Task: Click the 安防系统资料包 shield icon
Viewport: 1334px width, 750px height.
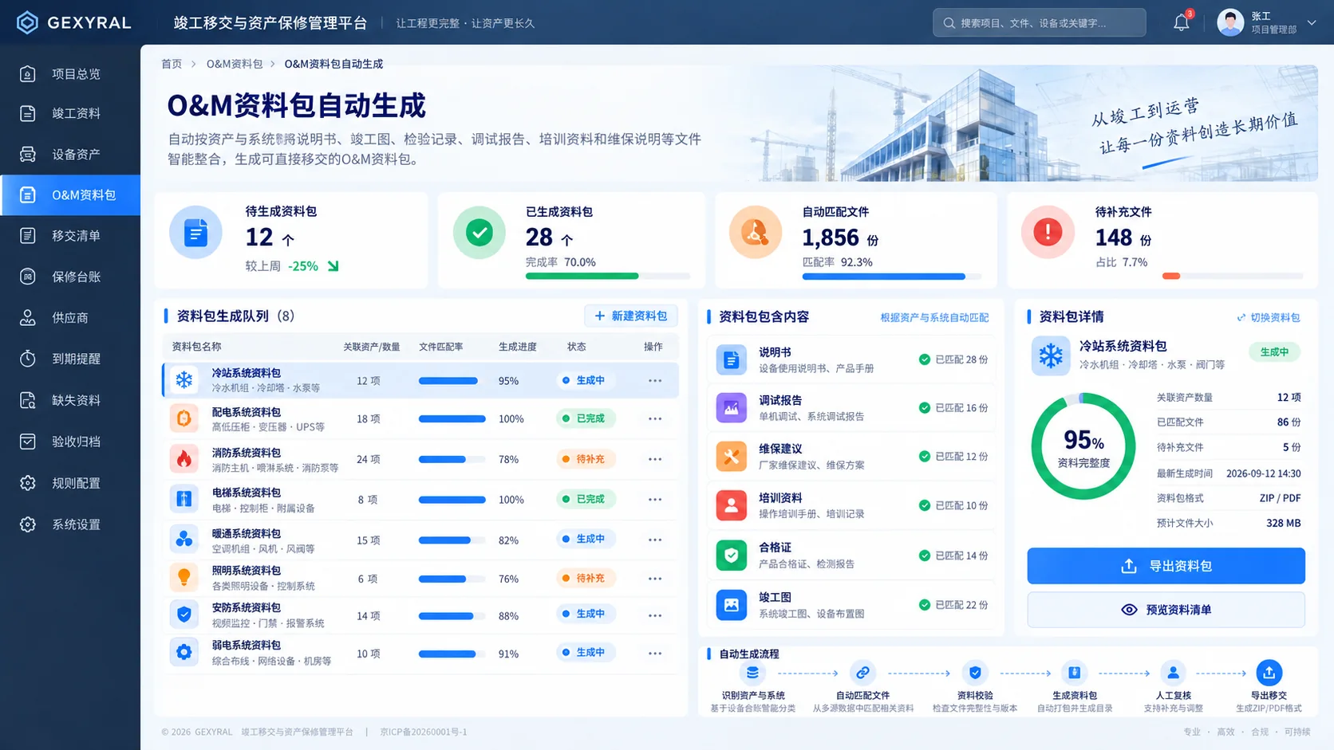Action: [184, 615]
